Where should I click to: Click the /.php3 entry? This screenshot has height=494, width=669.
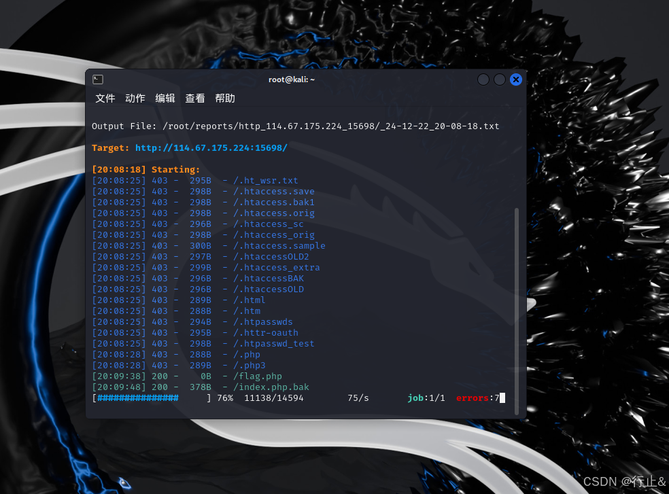[249, 365]
